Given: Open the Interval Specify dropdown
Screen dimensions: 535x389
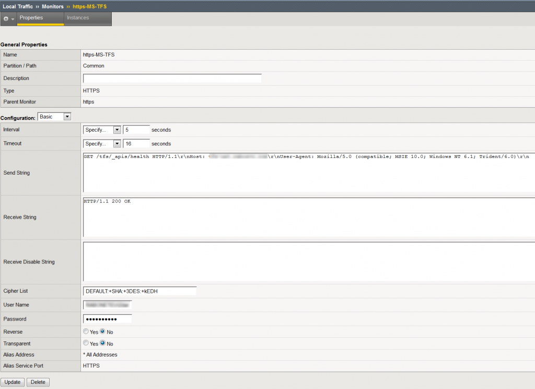Looking at the screenshot, I should click(x=102, y=130).
